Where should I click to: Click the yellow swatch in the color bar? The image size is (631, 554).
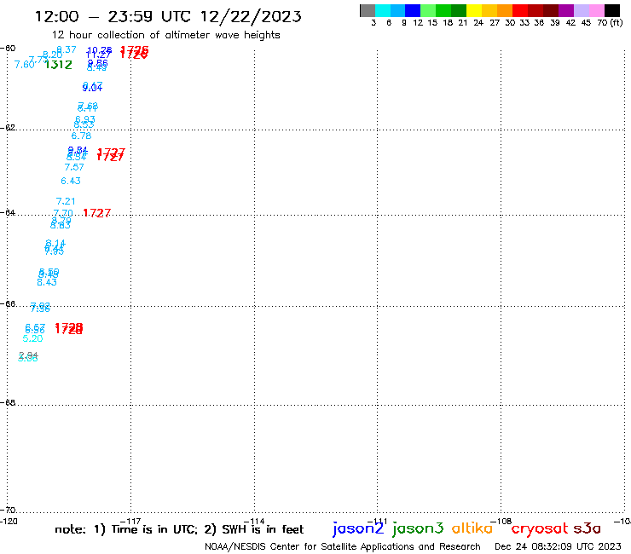pos(474,10)
